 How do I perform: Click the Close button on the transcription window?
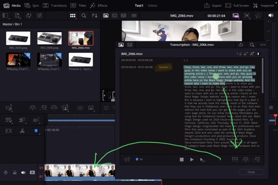coord(251,172)
